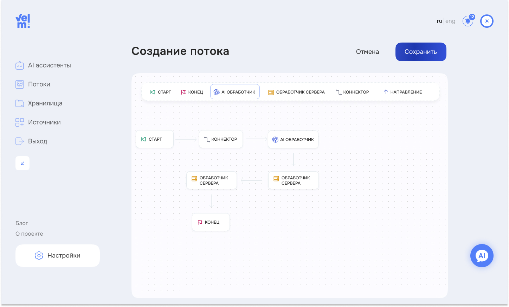Toggle the light theme sun button
The image size is (509, 307).
(487, 21)
